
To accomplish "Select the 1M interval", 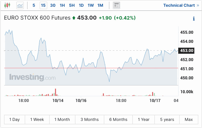I will [100, 5].
